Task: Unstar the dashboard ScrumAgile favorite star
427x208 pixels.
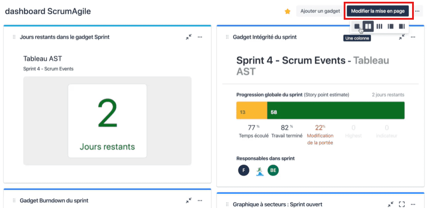Action: (x=287, y=11)
